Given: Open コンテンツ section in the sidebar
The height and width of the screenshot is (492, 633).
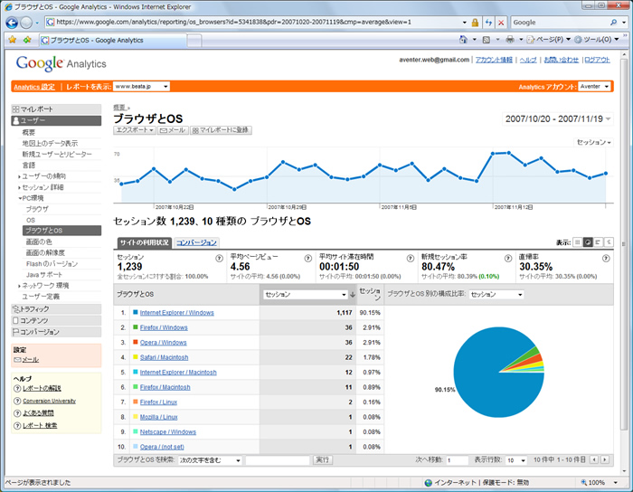Looking at the screenshot, I should point(56,320).
